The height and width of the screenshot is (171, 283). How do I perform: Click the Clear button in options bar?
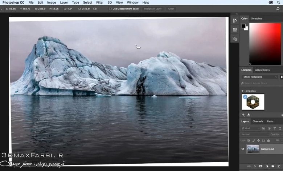click(171, 9)
